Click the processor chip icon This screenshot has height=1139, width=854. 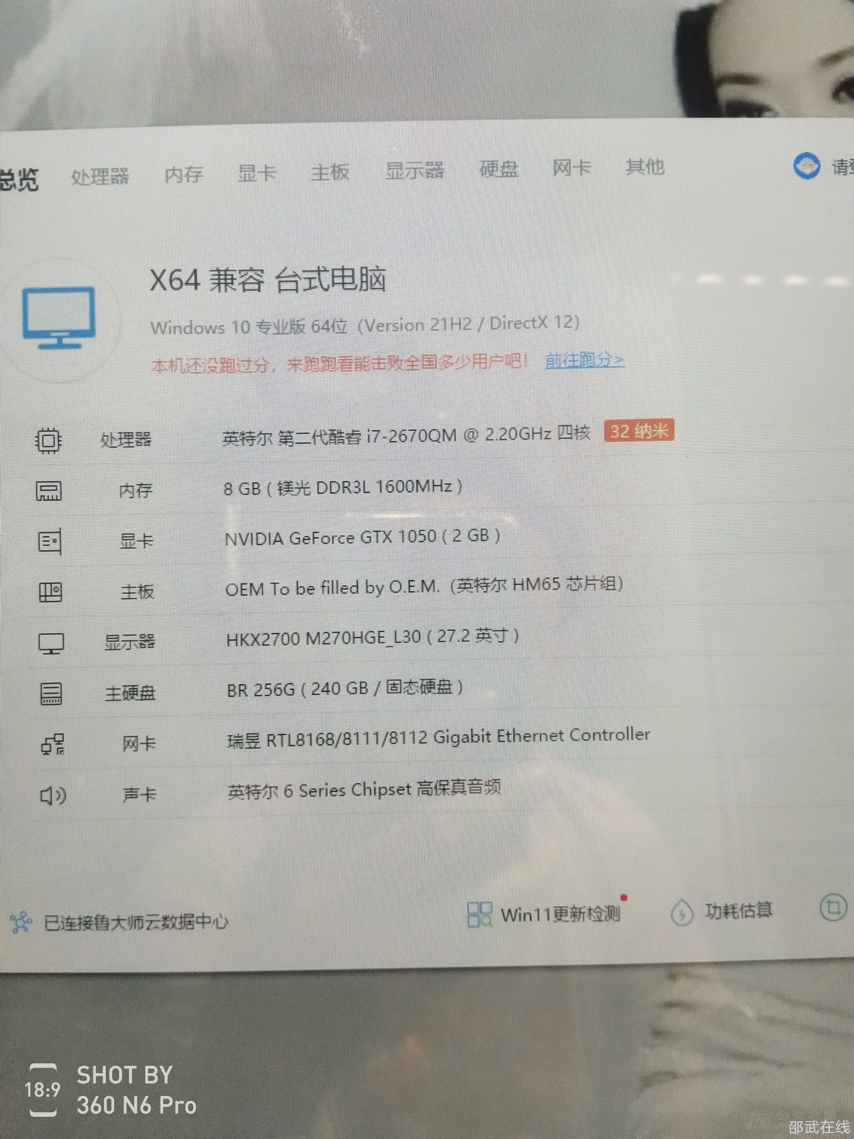click(x=48, y=441)
